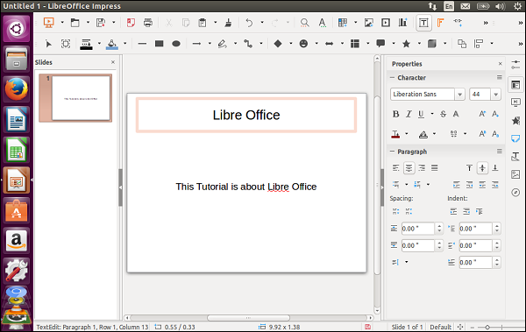Open LibreOffice Calc from the dock
526x332 pixels.
(17, 150)
